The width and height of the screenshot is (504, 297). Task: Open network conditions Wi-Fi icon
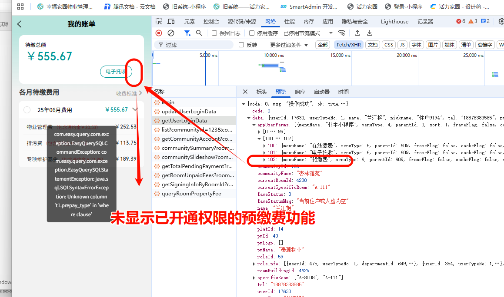pyautogui.click(x=342, y=33)
